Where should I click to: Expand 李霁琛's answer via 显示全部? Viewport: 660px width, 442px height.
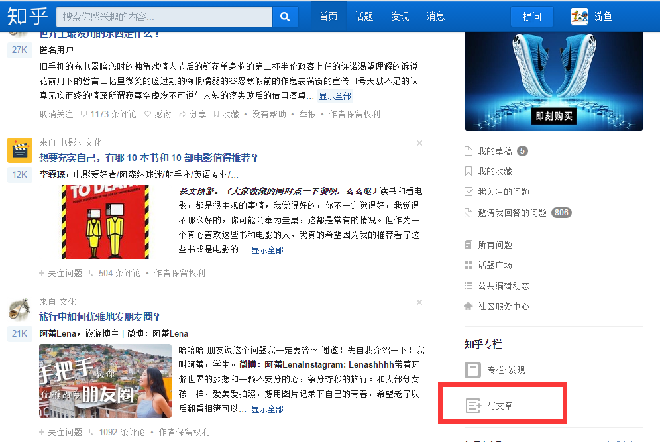(x=267, y=250)
